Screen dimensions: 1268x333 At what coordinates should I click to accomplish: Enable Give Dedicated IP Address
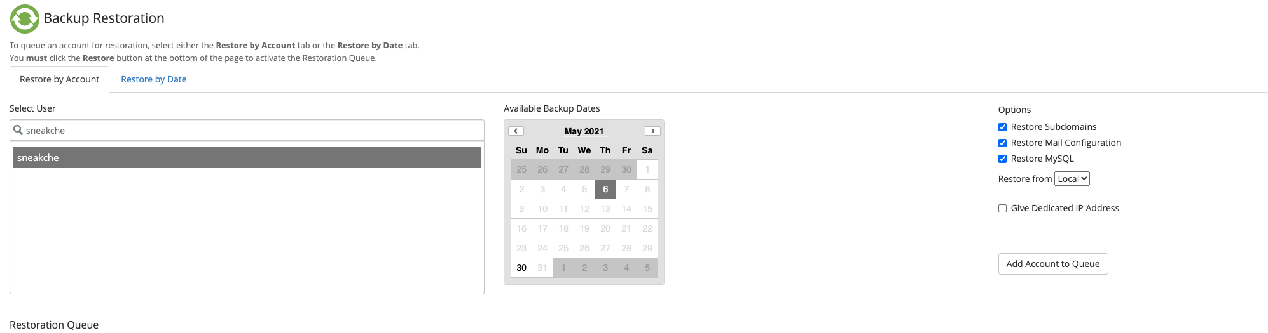coord(1003,209)
